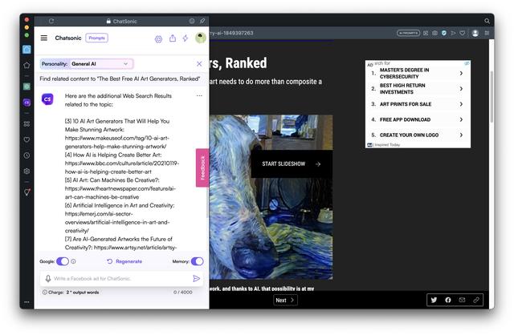Screen dimensions: 514x335
Task: Open the bbc.com how-ai-is-helping link
Action: (x=121, y=167)
